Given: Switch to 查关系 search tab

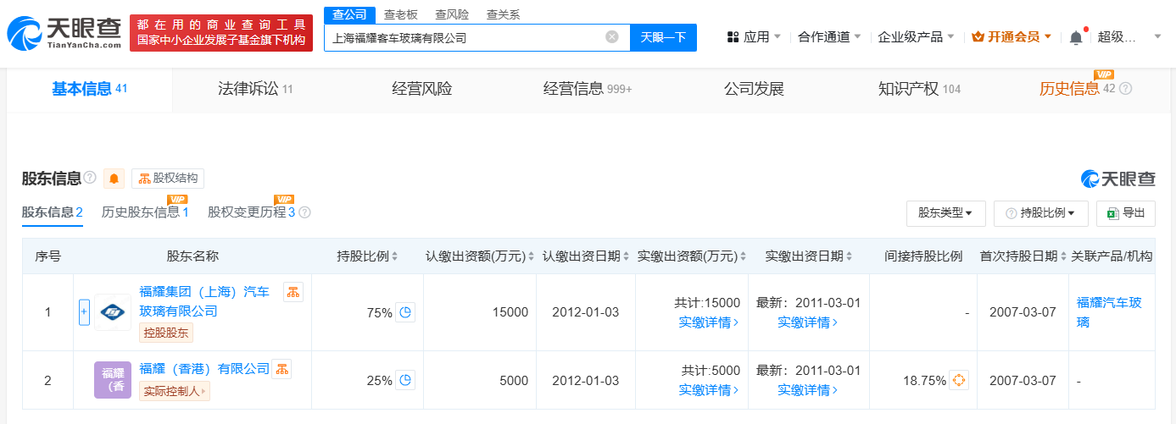Looking at the screenshot, I should (x=504, y=14).
